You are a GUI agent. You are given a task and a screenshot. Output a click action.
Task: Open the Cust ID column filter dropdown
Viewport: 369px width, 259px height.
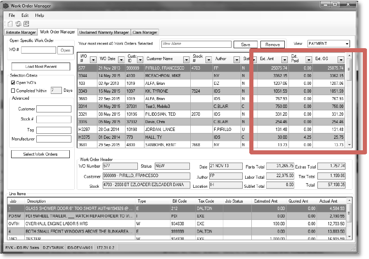coord(140,60)
